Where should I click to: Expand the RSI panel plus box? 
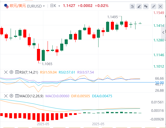17,72
